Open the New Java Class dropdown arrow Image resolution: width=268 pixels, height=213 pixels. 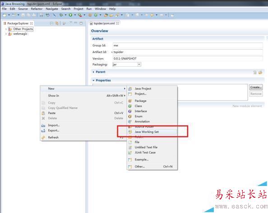pyautogui.click(x=100, y=15)
